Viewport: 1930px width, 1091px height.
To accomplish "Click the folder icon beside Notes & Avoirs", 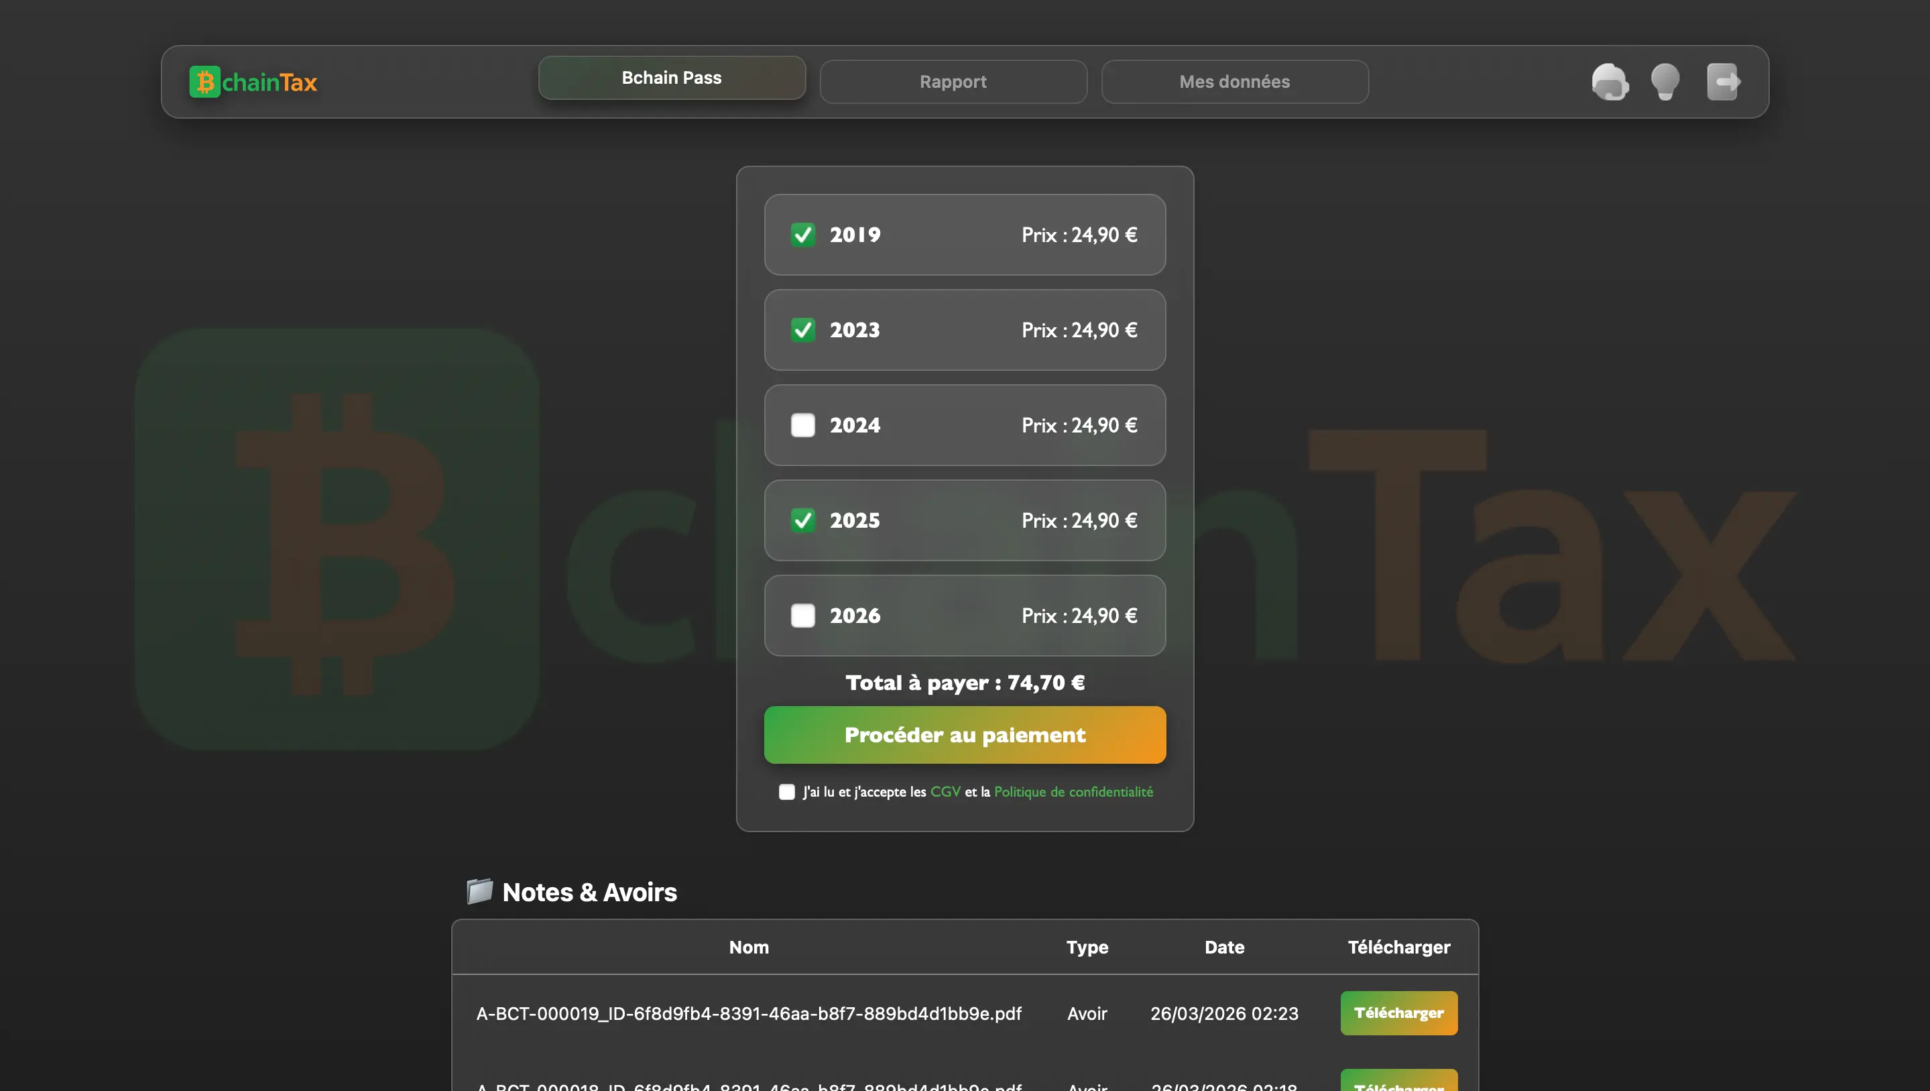I will (479, 891).
